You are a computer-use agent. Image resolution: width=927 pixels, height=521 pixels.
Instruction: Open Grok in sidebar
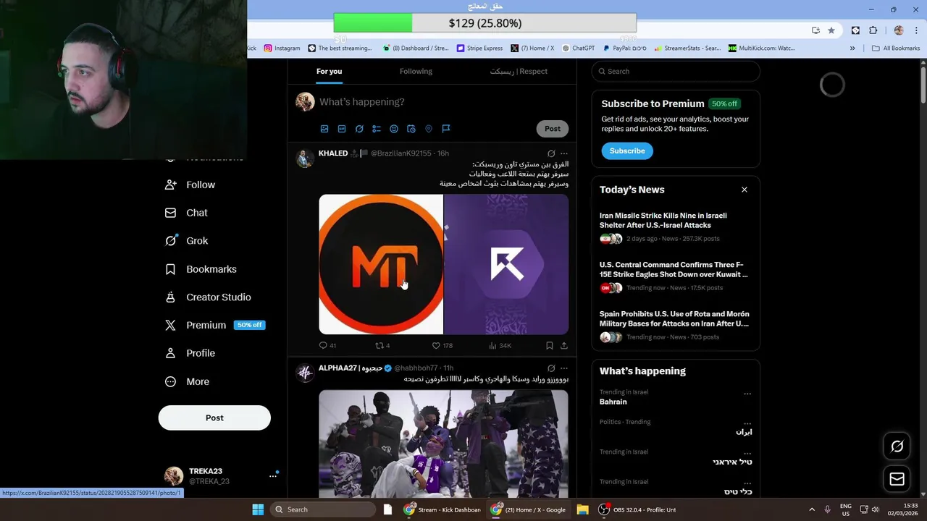(186, 241)
